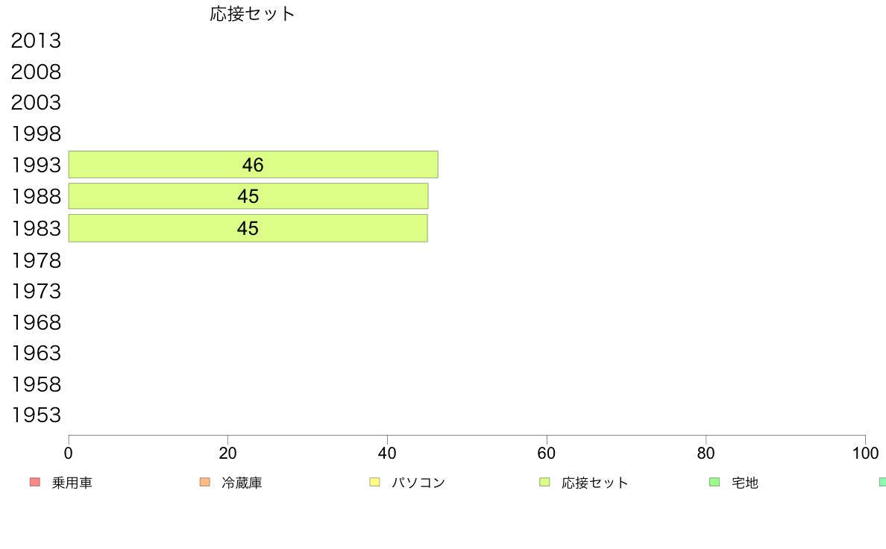Screen dimensions: 886x549
Task: Click the 1988 bar showing 45
Action: [248, 196]
